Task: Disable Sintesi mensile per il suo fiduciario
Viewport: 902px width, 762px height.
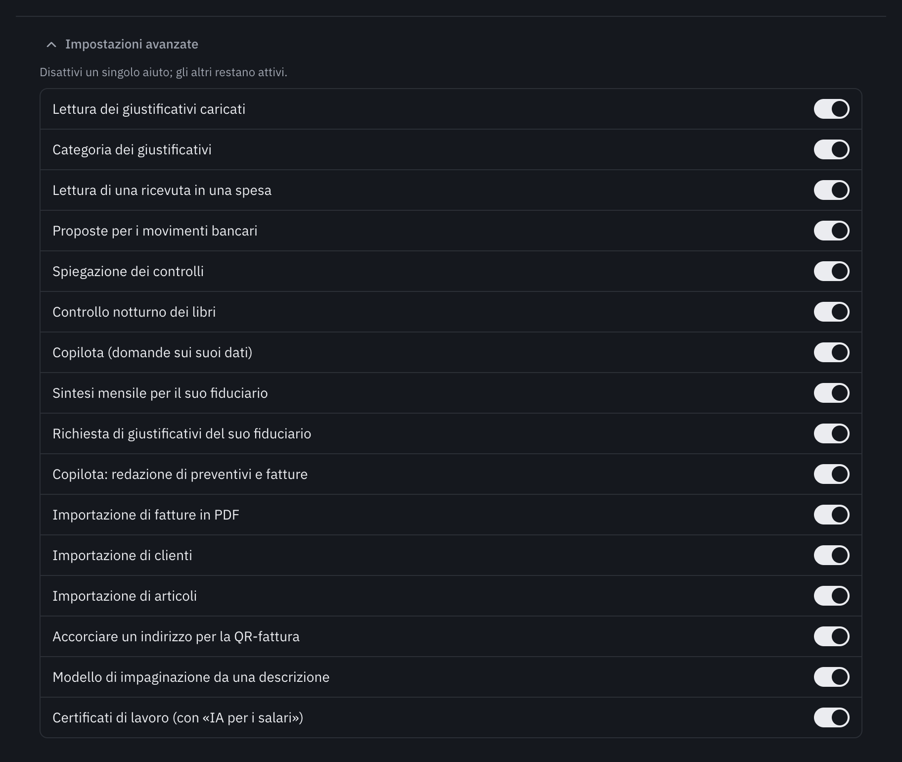Action: 831,393
